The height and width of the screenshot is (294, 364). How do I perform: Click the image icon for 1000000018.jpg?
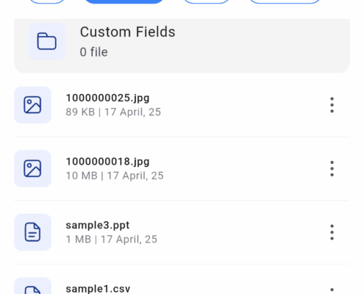click(x=32, y=168)
